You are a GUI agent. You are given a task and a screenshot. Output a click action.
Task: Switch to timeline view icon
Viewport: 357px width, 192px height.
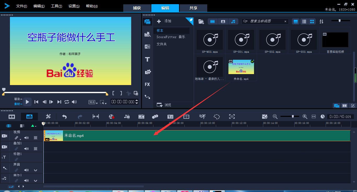(30, 117)
